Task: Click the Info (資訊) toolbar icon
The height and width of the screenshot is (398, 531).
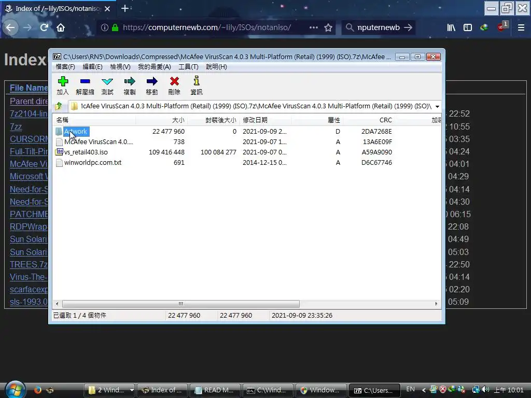Action: [197, 81]
